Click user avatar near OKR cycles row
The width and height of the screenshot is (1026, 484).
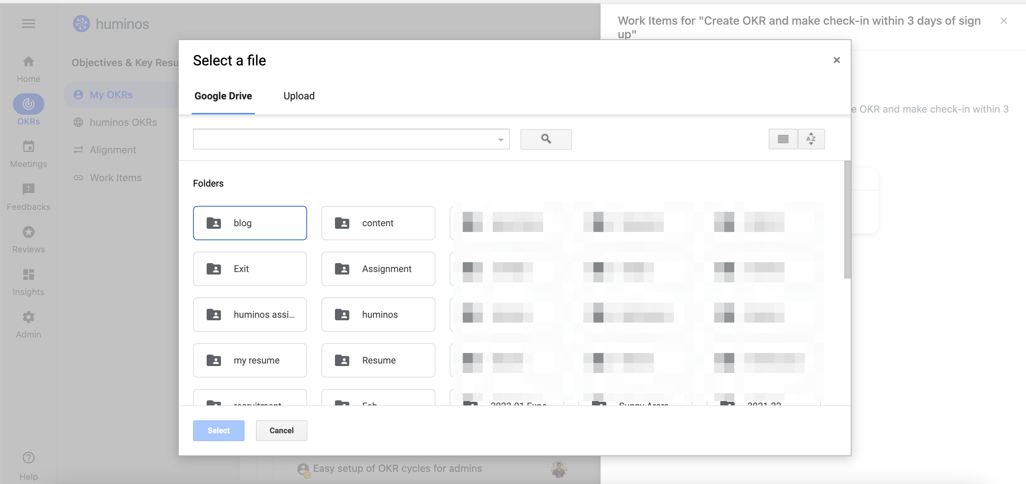pyautogui.click(x=559, y=469)
